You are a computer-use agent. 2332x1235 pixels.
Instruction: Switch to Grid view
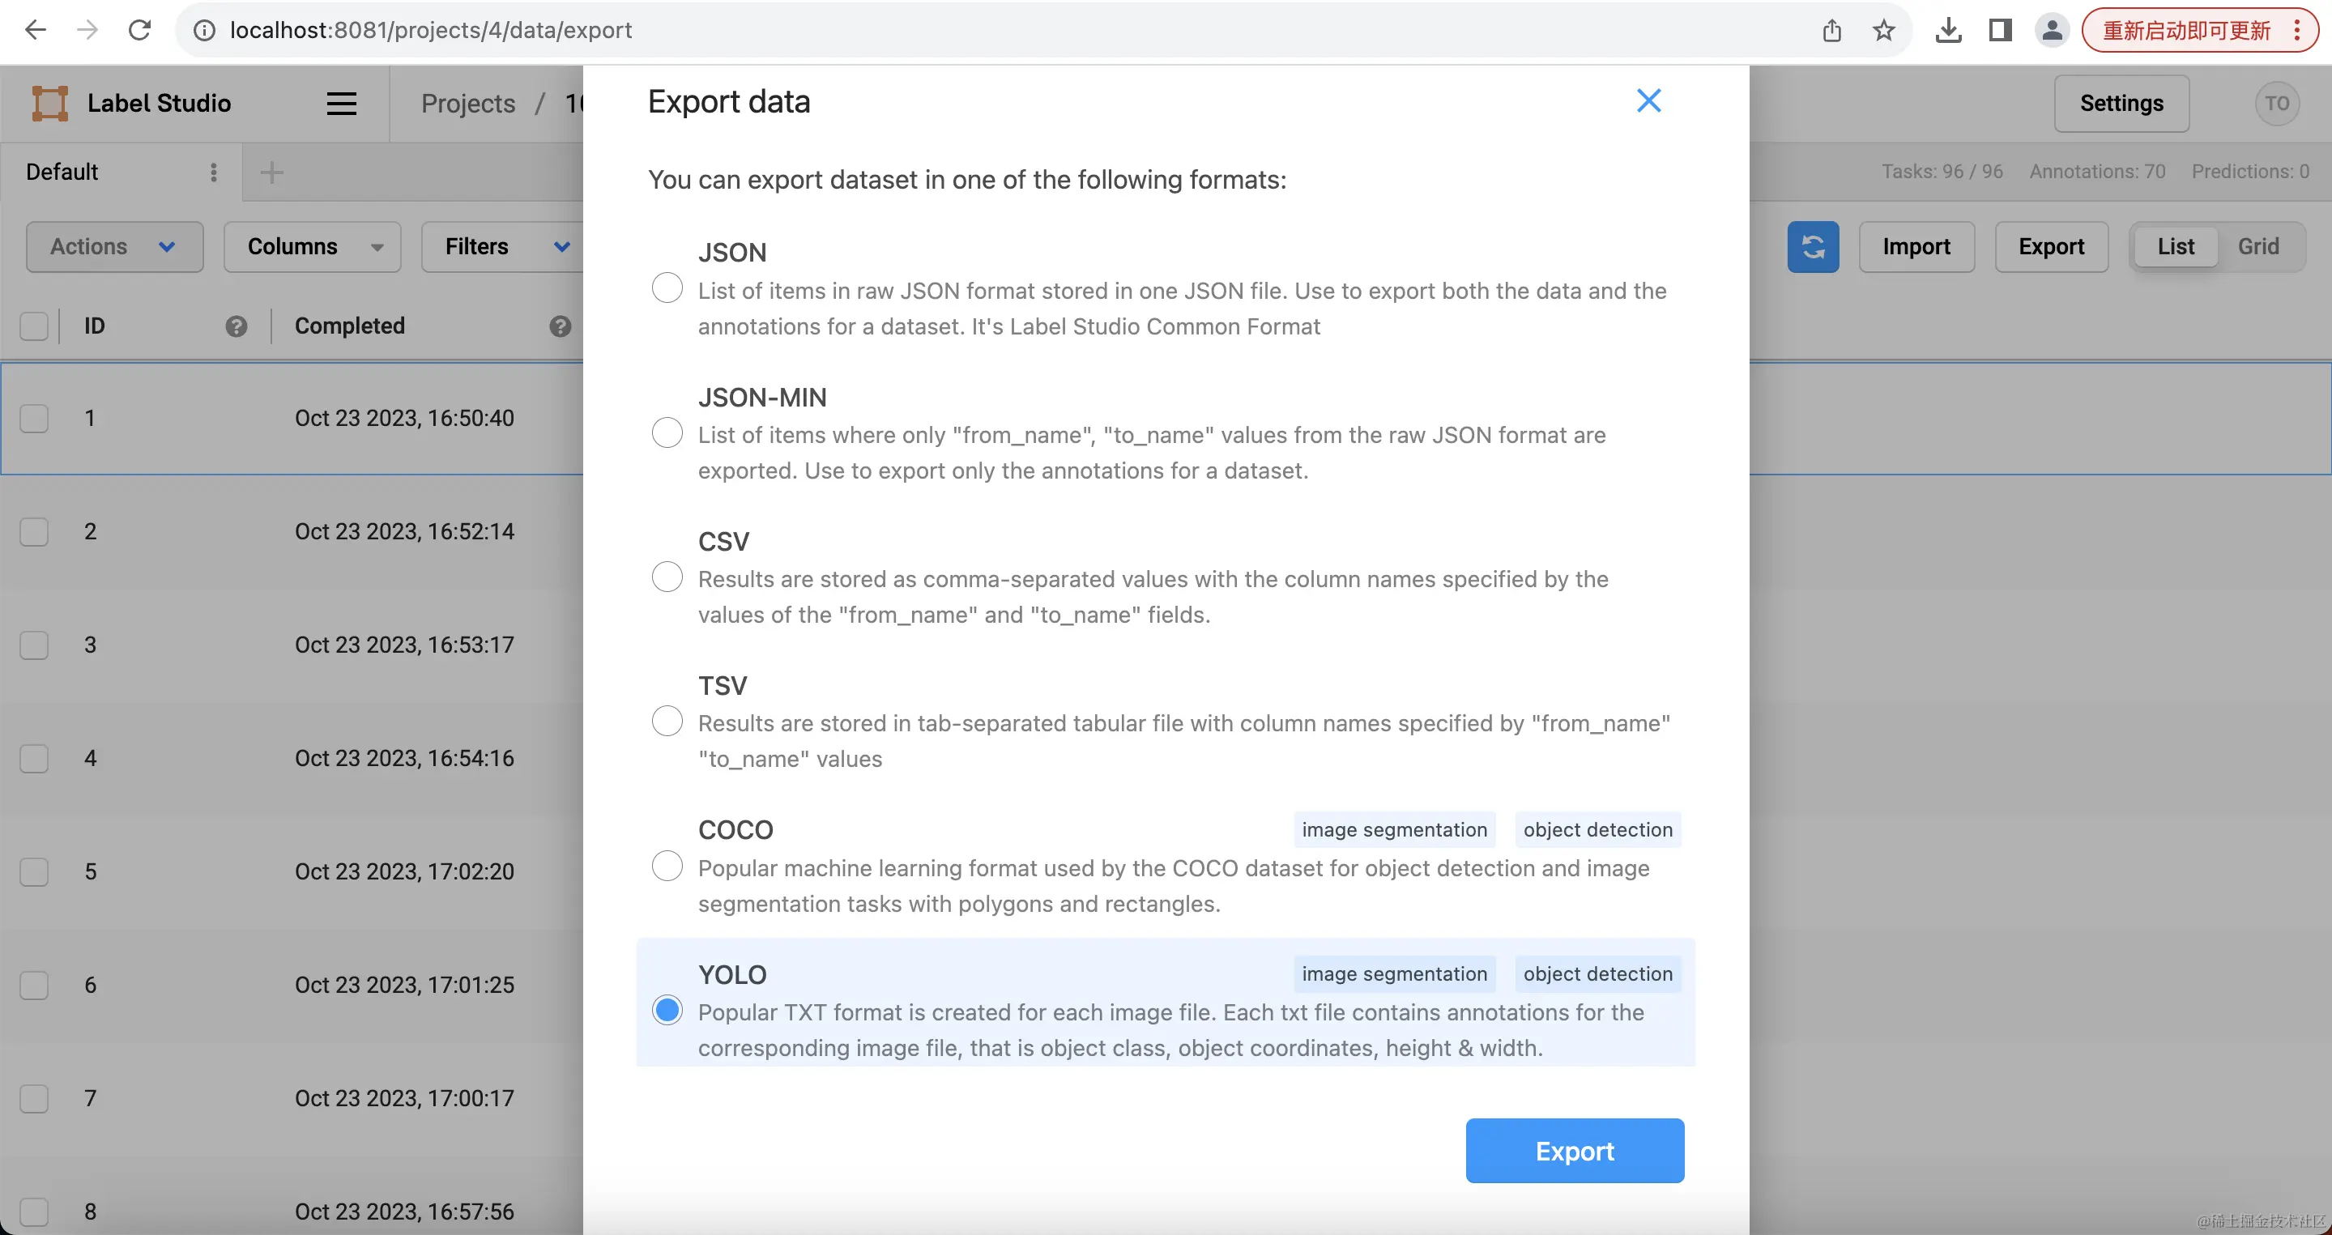click(2257, 247)
